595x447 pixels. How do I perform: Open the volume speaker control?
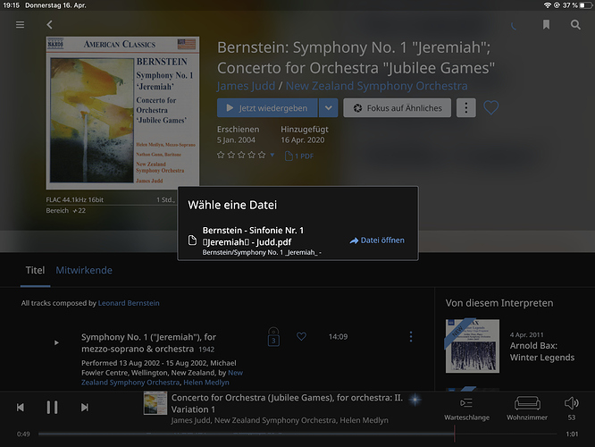click(x=572, y=403)
